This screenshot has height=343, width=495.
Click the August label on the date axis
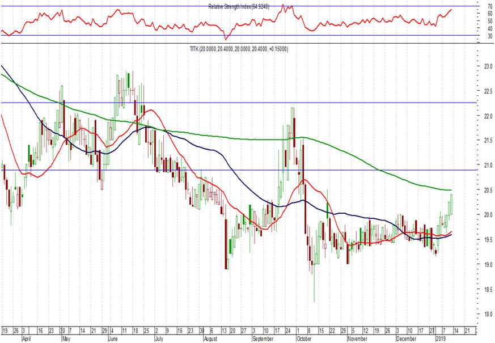click(210, 339)
